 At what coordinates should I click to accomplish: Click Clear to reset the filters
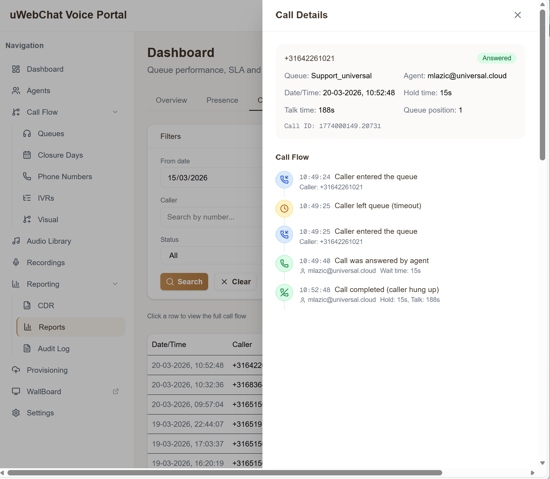click(x=235, y=281)
